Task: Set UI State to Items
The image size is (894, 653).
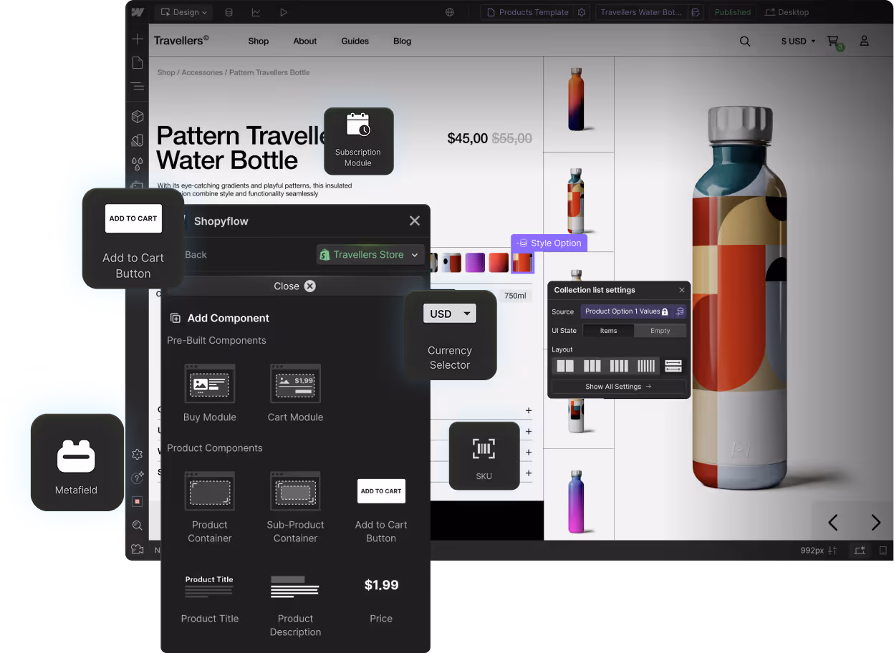Action: 608,331
